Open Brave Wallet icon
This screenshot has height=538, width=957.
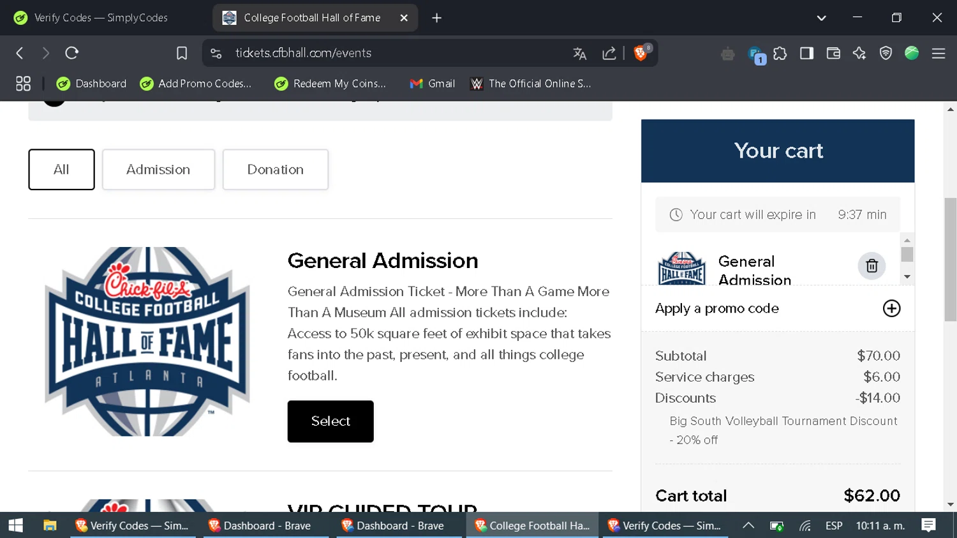[x=833, y=54]
